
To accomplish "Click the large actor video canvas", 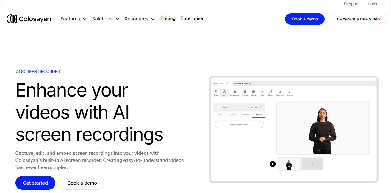I will 323,128.
